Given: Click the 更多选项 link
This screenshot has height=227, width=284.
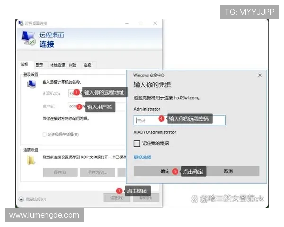Looking at the screenshot, I should coord(142,157).
